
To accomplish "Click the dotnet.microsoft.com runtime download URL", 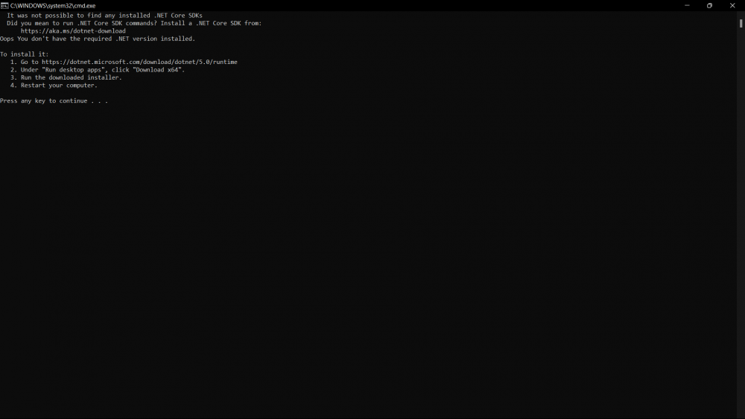I will tap(139, 62).
